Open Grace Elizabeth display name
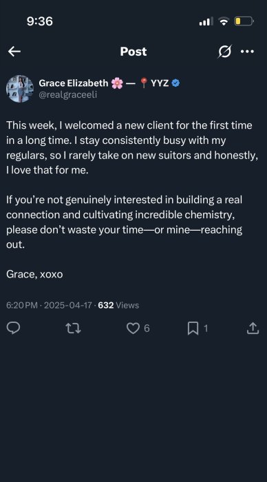Viewport: 267px width, 482px height. pos(74,83)
